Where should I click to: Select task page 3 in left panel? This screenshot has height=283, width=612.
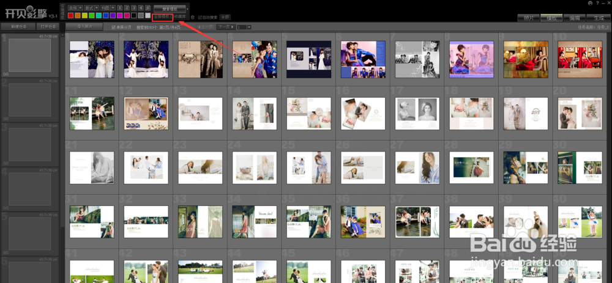pyautogui.click(x=29, y=144)
